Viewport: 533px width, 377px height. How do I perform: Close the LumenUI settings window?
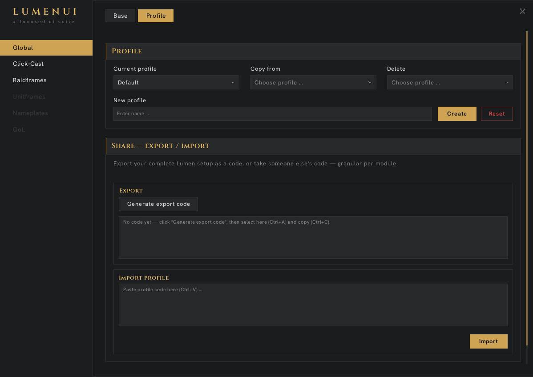pos(522,11)
